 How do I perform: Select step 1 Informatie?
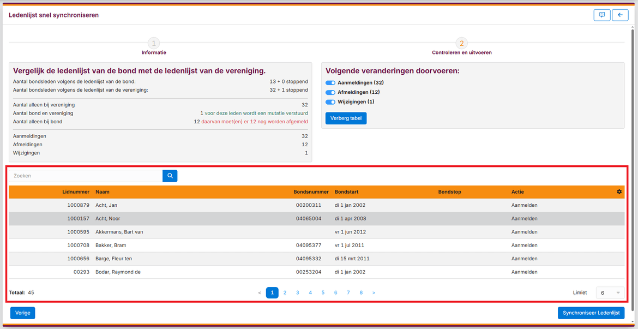pos(153,46)
